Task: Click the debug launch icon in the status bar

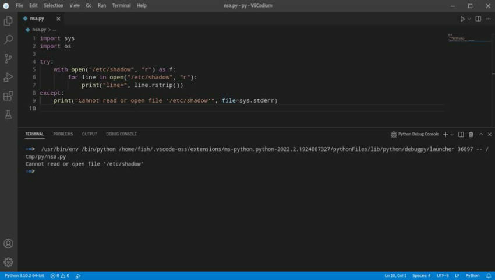Action: tap(78, 276)
